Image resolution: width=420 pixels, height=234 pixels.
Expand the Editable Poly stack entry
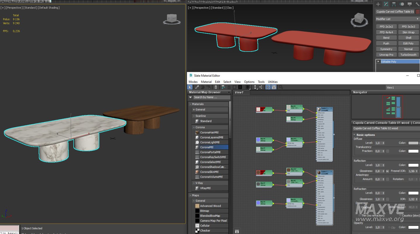coord(378,62)
